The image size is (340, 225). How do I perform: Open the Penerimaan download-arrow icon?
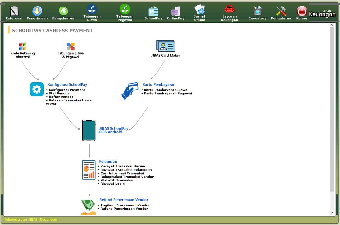(x=37, y=11)
